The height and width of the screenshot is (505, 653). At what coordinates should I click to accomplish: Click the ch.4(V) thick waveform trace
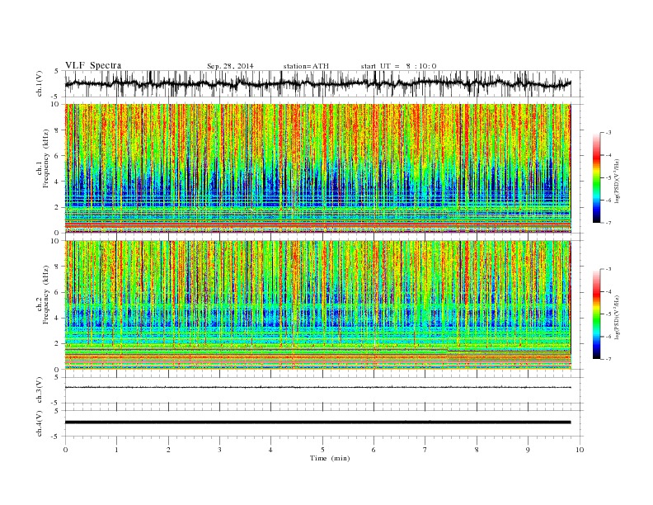point(317,422)
